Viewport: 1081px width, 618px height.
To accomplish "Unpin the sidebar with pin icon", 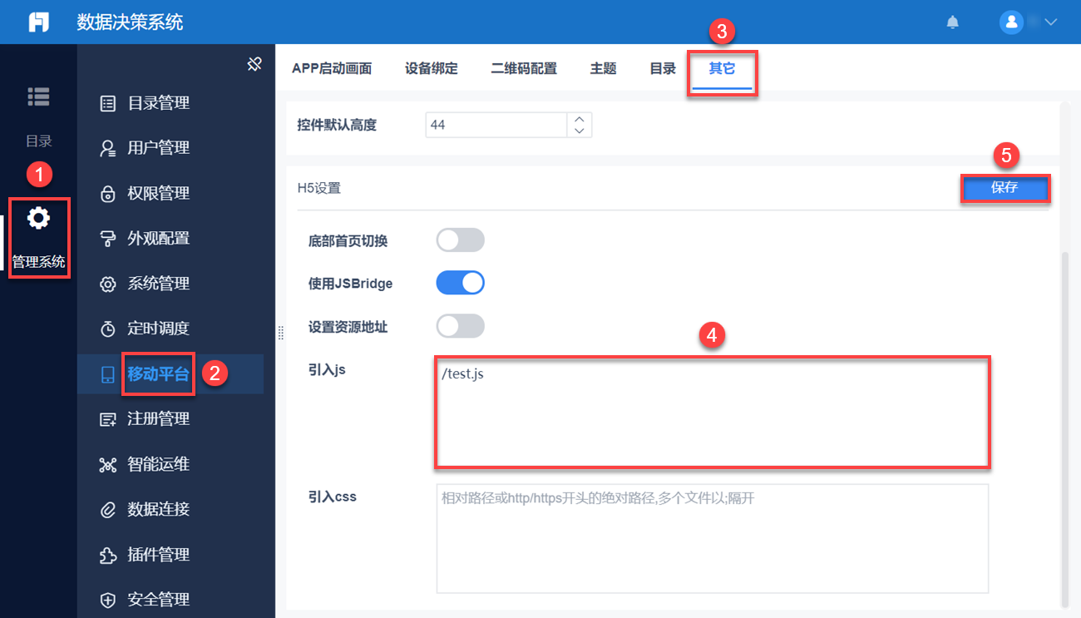I will click(255, 64).
